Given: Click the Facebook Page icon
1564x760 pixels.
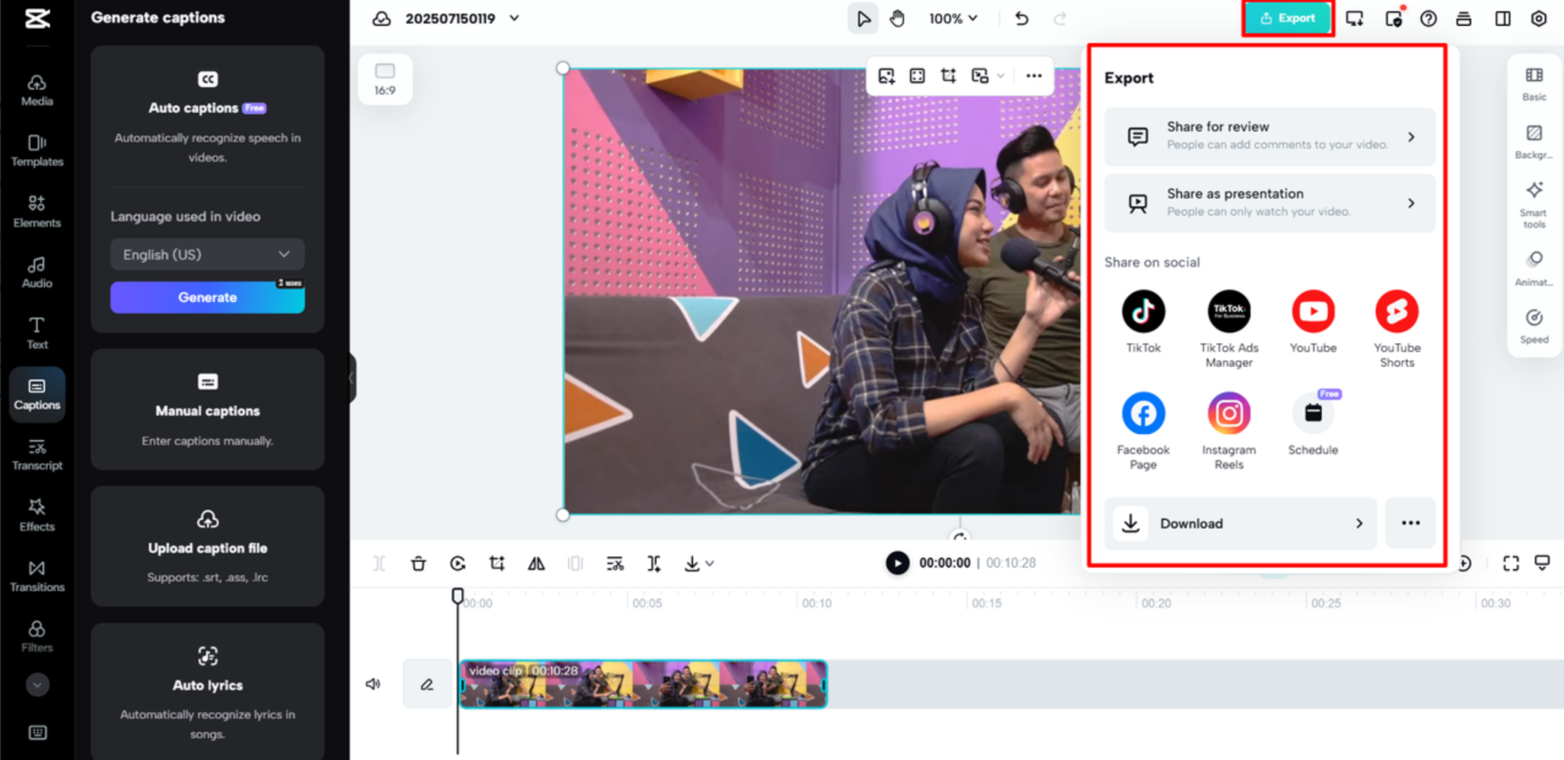Looking at the screenshot, I should point(1143,414).
